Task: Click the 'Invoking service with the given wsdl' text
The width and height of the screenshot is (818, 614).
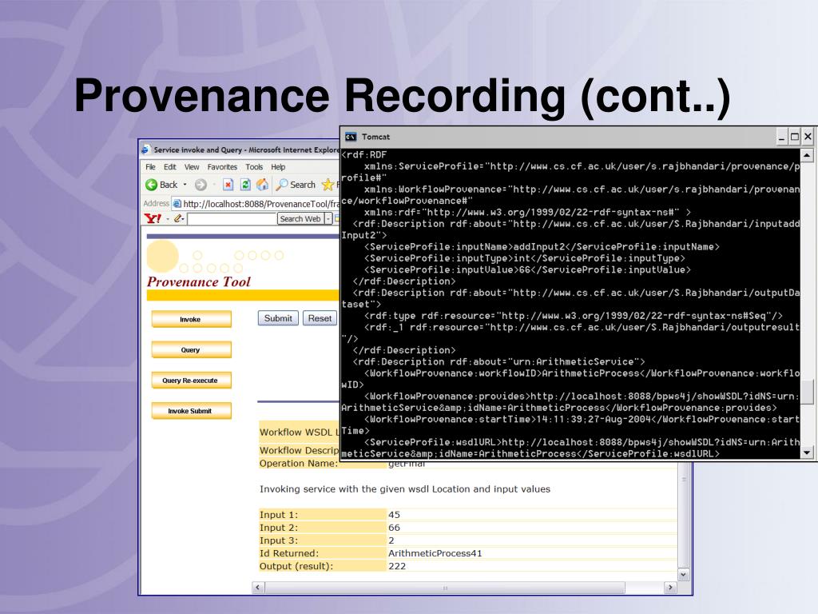Action: [x=405, y=489]
